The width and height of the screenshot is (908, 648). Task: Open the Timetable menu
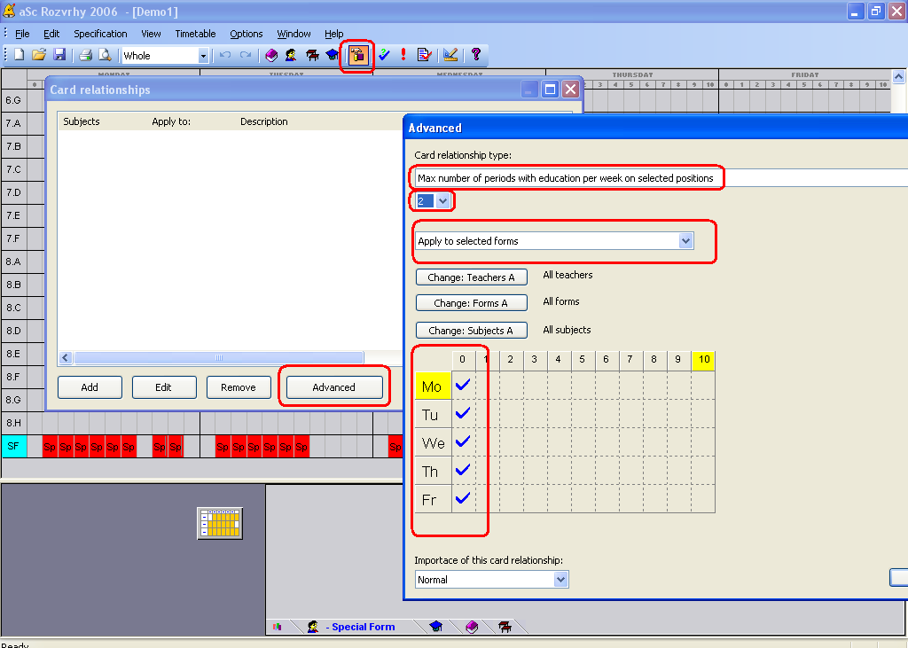click(x=195, y=34)
